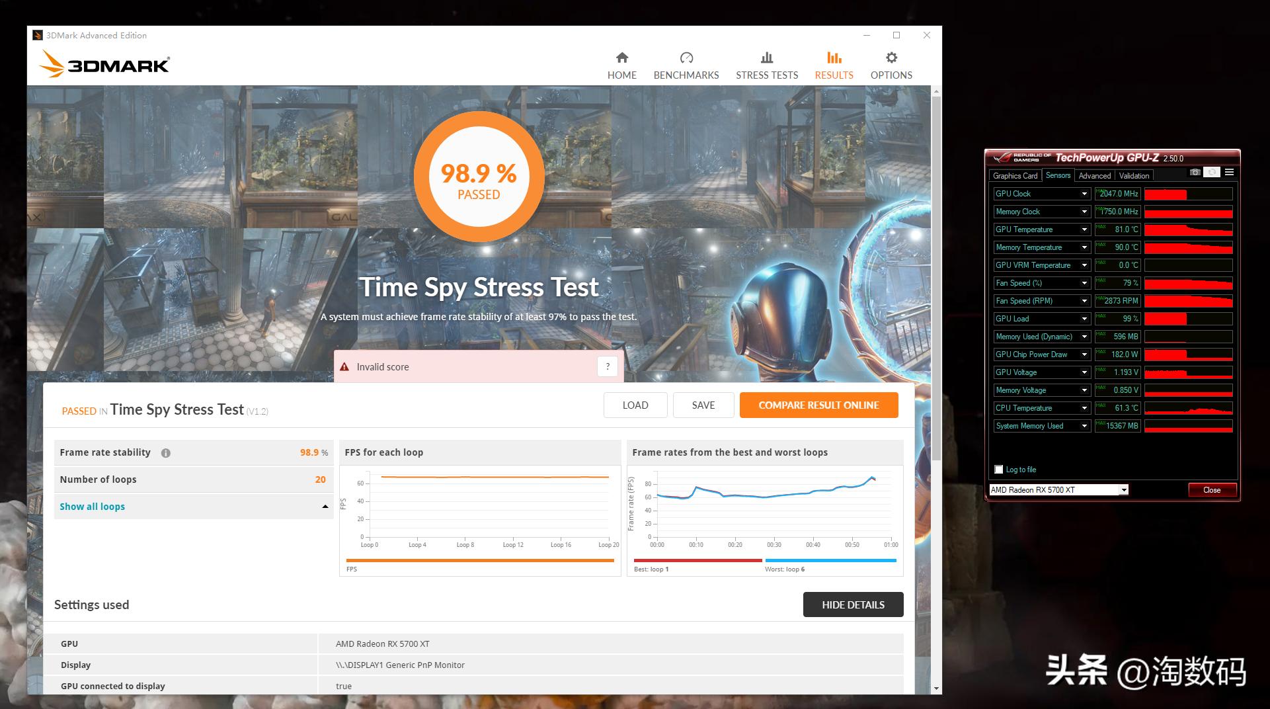Load a saved 3DMark result
Viewport: 1270px width, 709px height.
[635, 405]
